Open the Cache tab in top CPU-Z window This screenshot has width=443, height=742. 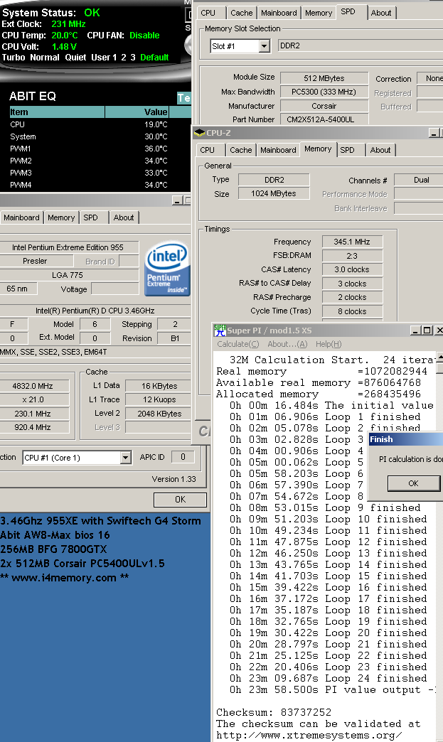coord(241,13)
